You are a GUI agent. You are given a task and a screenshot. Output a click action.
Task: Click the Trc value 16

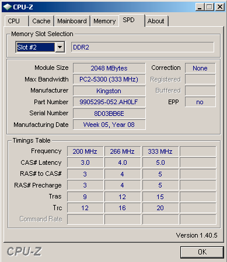coord(123,208)
